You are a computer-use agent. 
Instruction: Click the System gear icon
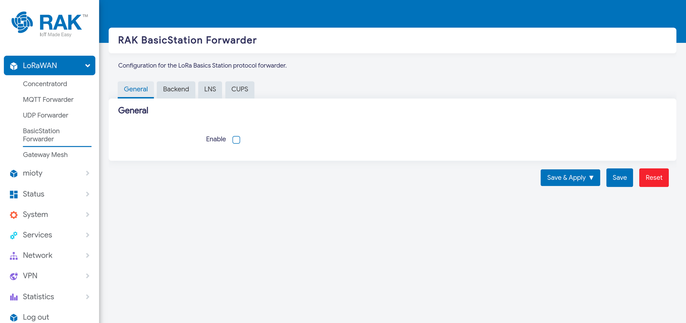pyautogui.click(x=14, y=215)
